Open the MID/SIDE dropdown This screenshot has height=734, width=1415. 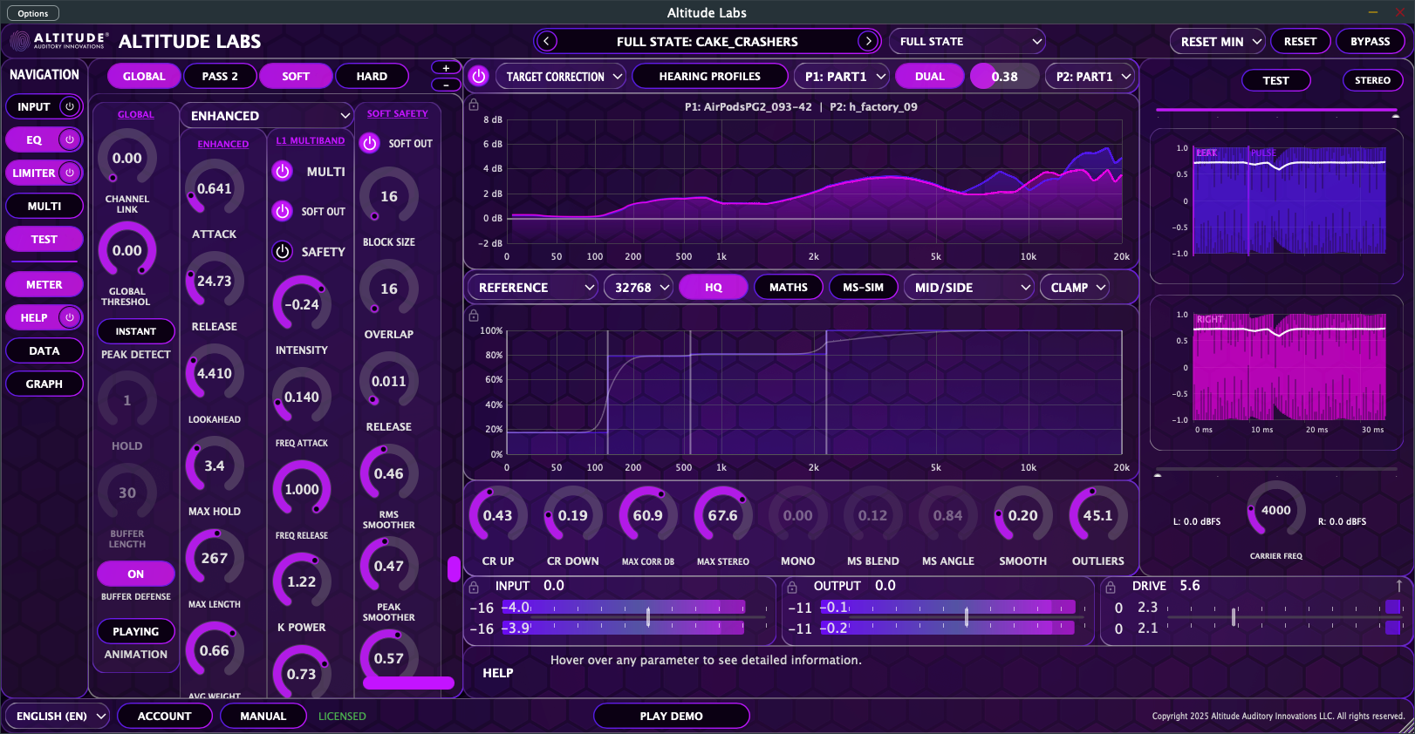click(968, 287)
